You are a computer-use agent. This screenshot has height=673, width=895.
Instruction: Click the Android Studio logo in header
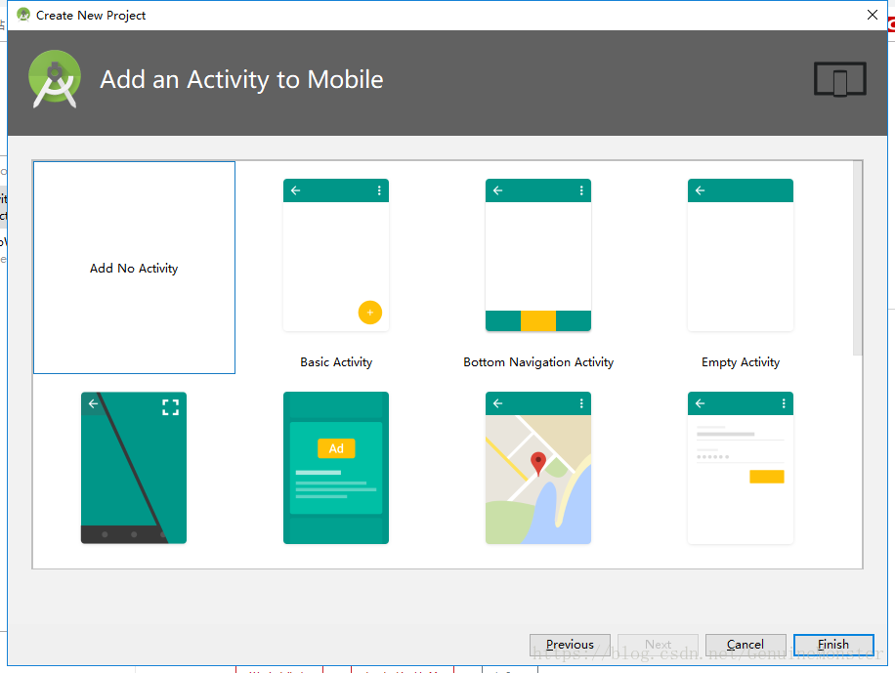[55, 79]
